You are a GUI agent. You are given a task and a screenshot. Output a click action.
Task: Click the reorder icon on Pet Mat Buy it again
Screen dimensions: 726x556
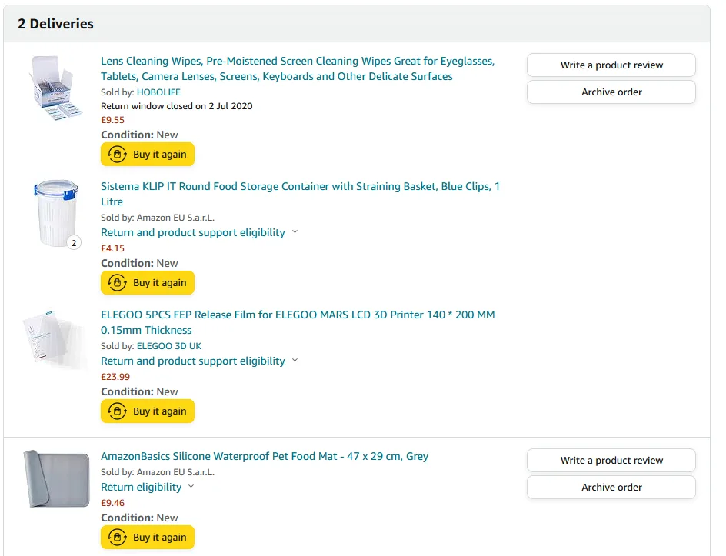[x=117, y=537]
